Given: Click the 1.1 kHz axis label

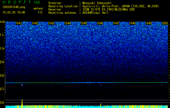Looking at the screenshot, I should point(2,35).
